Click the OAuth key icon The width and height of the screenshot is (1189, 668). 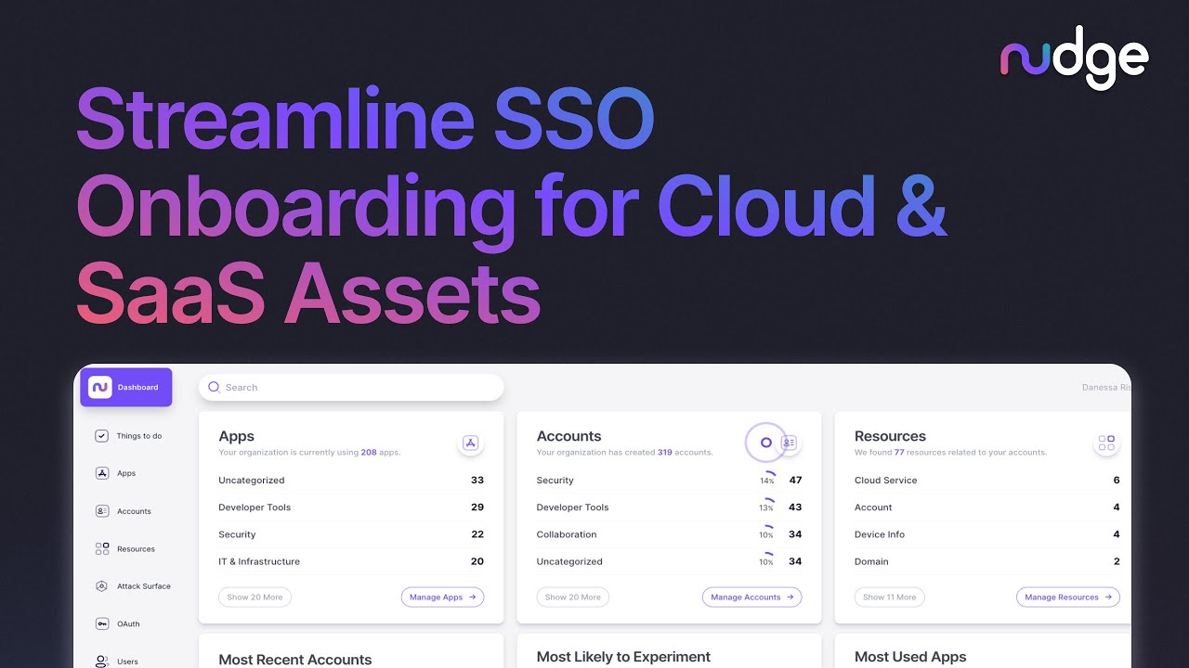(x=102, y=624)
